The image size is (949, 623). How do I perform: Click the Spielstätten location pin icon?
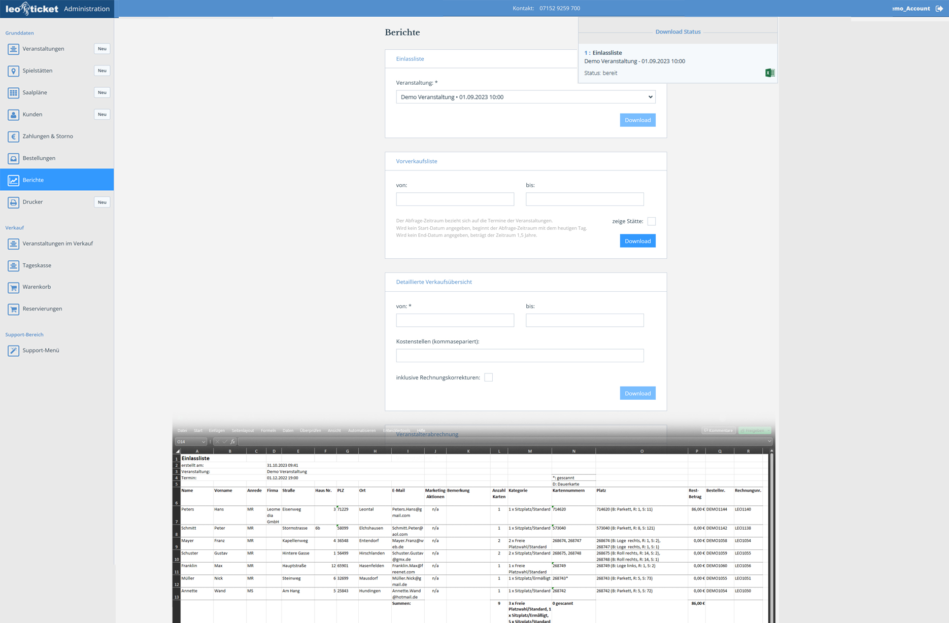click(x=14, y=71)
